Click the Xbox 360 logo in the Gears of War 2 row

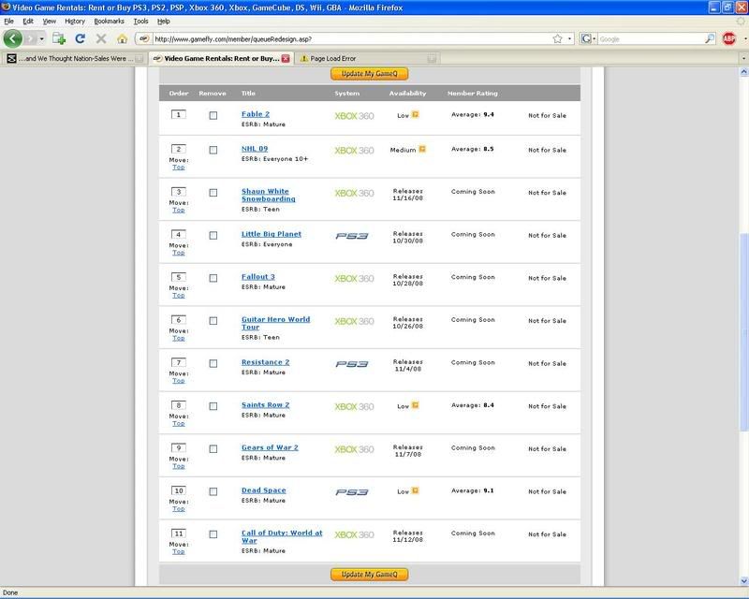point(354,449)
